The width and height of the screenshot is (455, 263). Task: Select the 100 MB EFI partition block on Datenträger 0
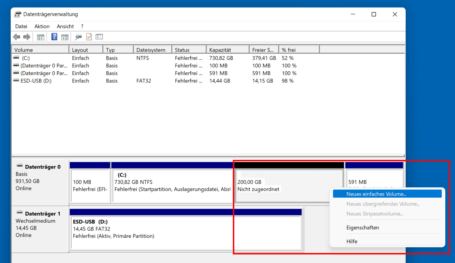point(90,186)
